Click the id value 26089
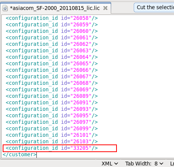 (x=81, y=96)
